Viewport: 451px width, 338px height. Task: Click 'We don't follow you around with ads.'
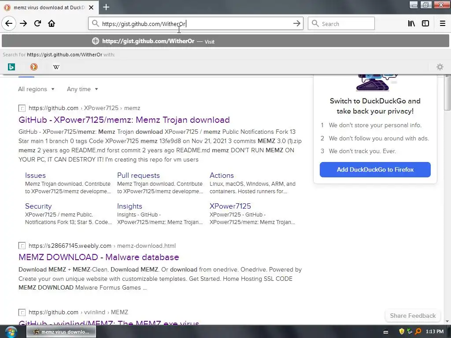(379, 139)
